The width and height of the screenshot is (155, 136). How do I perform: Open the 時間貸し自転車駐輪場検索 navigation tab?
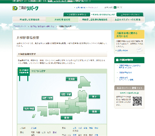[x=95, y=19]
